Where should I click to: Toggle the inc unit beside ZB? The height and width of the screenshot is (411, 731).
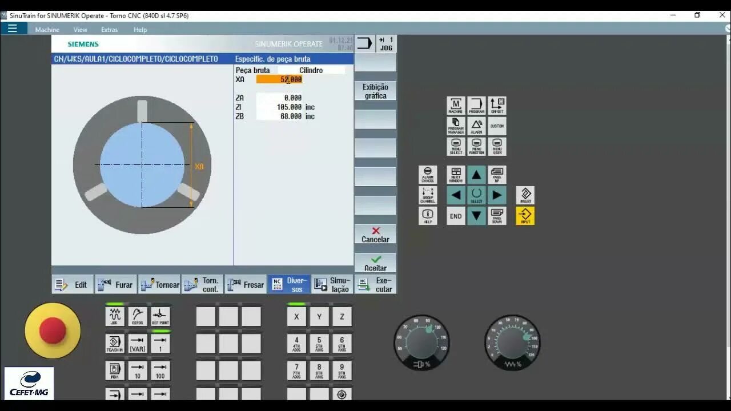[x=310, y=116]
